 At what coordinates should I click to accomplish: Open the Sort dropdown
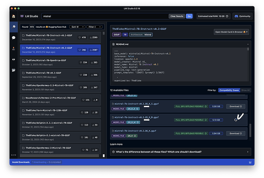pyautogui.click(x=77, y=27)
